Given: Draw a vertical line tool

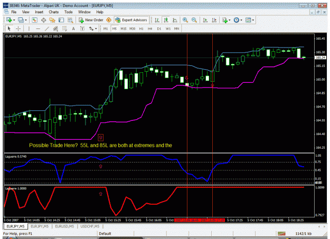Looking at the screenshot, I should [29, 28].
